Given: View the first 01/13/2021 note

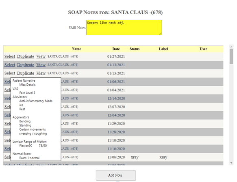Looking at the screenshot, I should (41, 65).
